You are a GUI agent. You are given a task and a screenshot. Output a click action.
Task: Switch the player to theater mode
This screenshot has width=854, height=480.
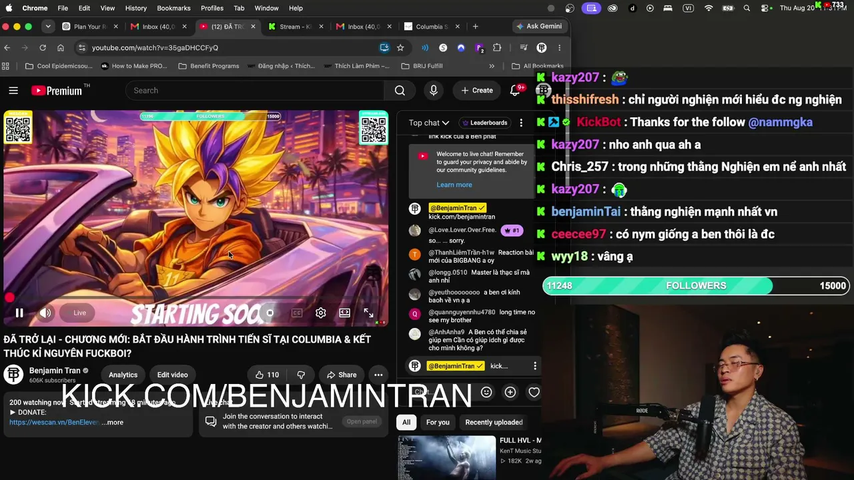click(344, 313)
